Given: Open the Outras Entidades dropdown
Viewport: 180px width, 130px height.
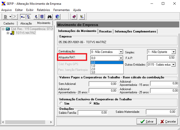Looking at the screenshot, I should pyautogui.click(x=174, y=65).
